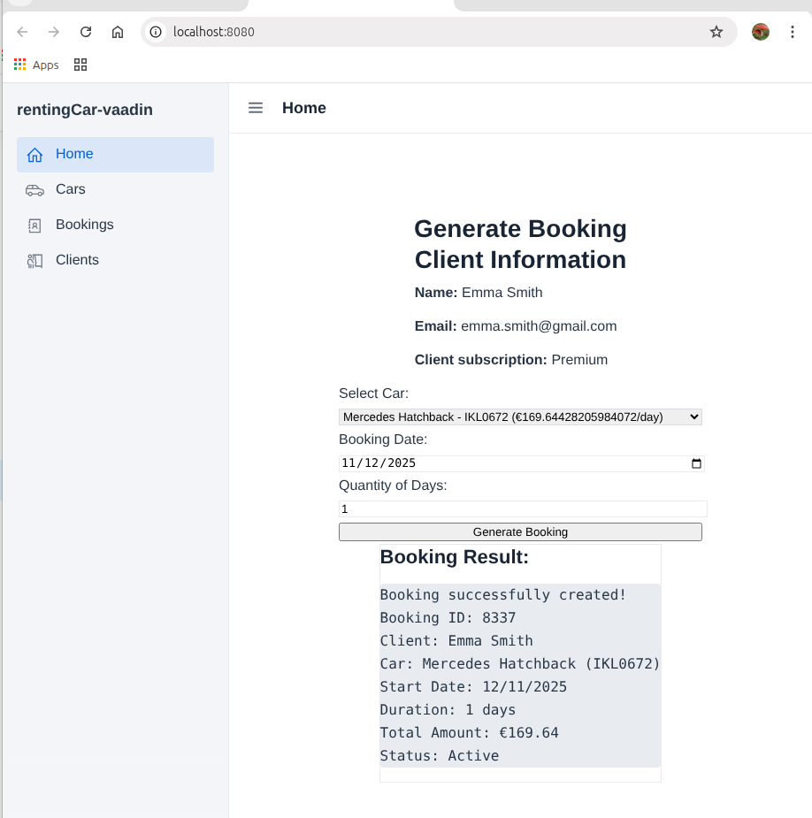The image size is (812, 818).
Task: Click the Clients icon in sidebar
Action: point(34,261)
